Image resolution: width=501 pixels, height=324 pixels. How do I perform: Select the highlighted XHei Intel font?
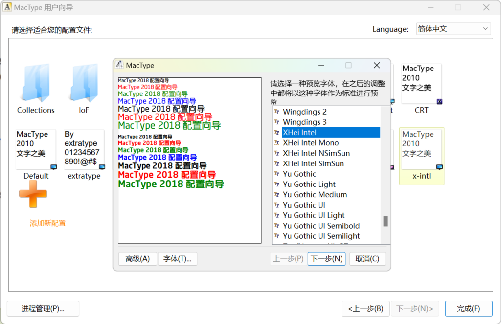(x=331, y=132)
